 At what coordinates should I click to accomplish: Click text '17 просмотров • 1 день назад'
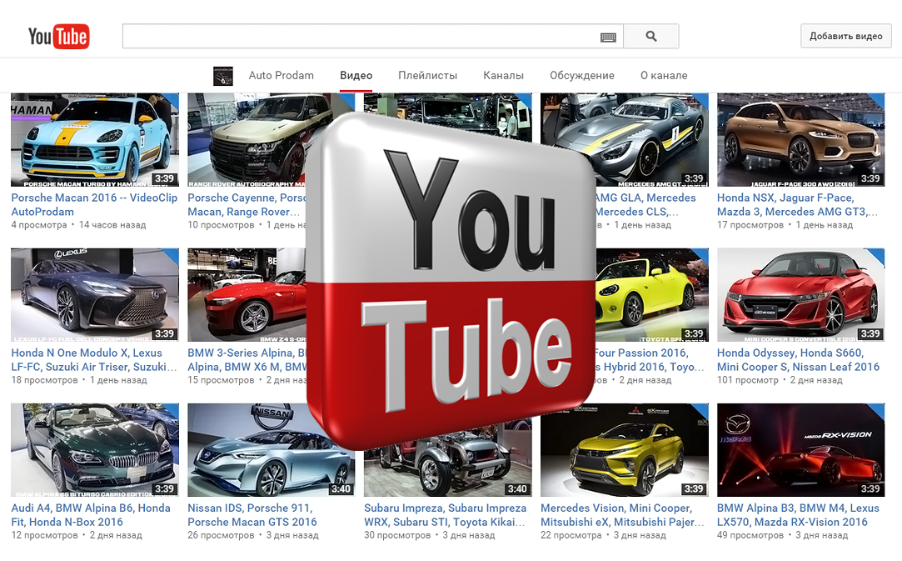click(x=785, y=224)
